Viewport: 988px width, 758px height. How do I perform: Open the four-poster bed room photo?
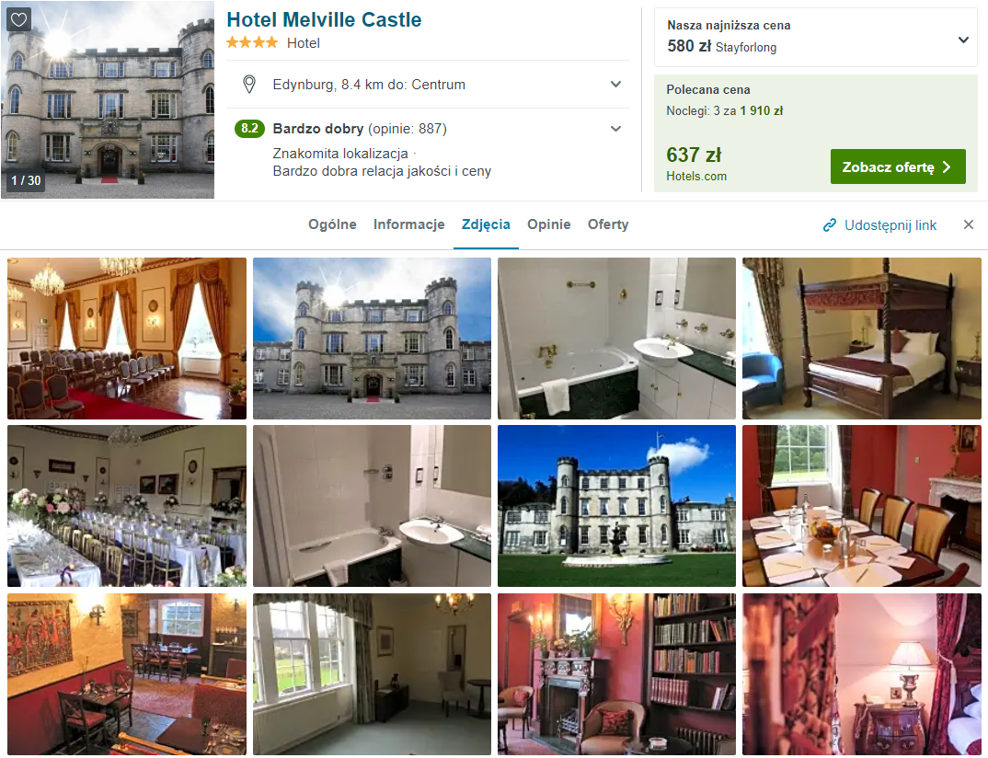point(861,339)
